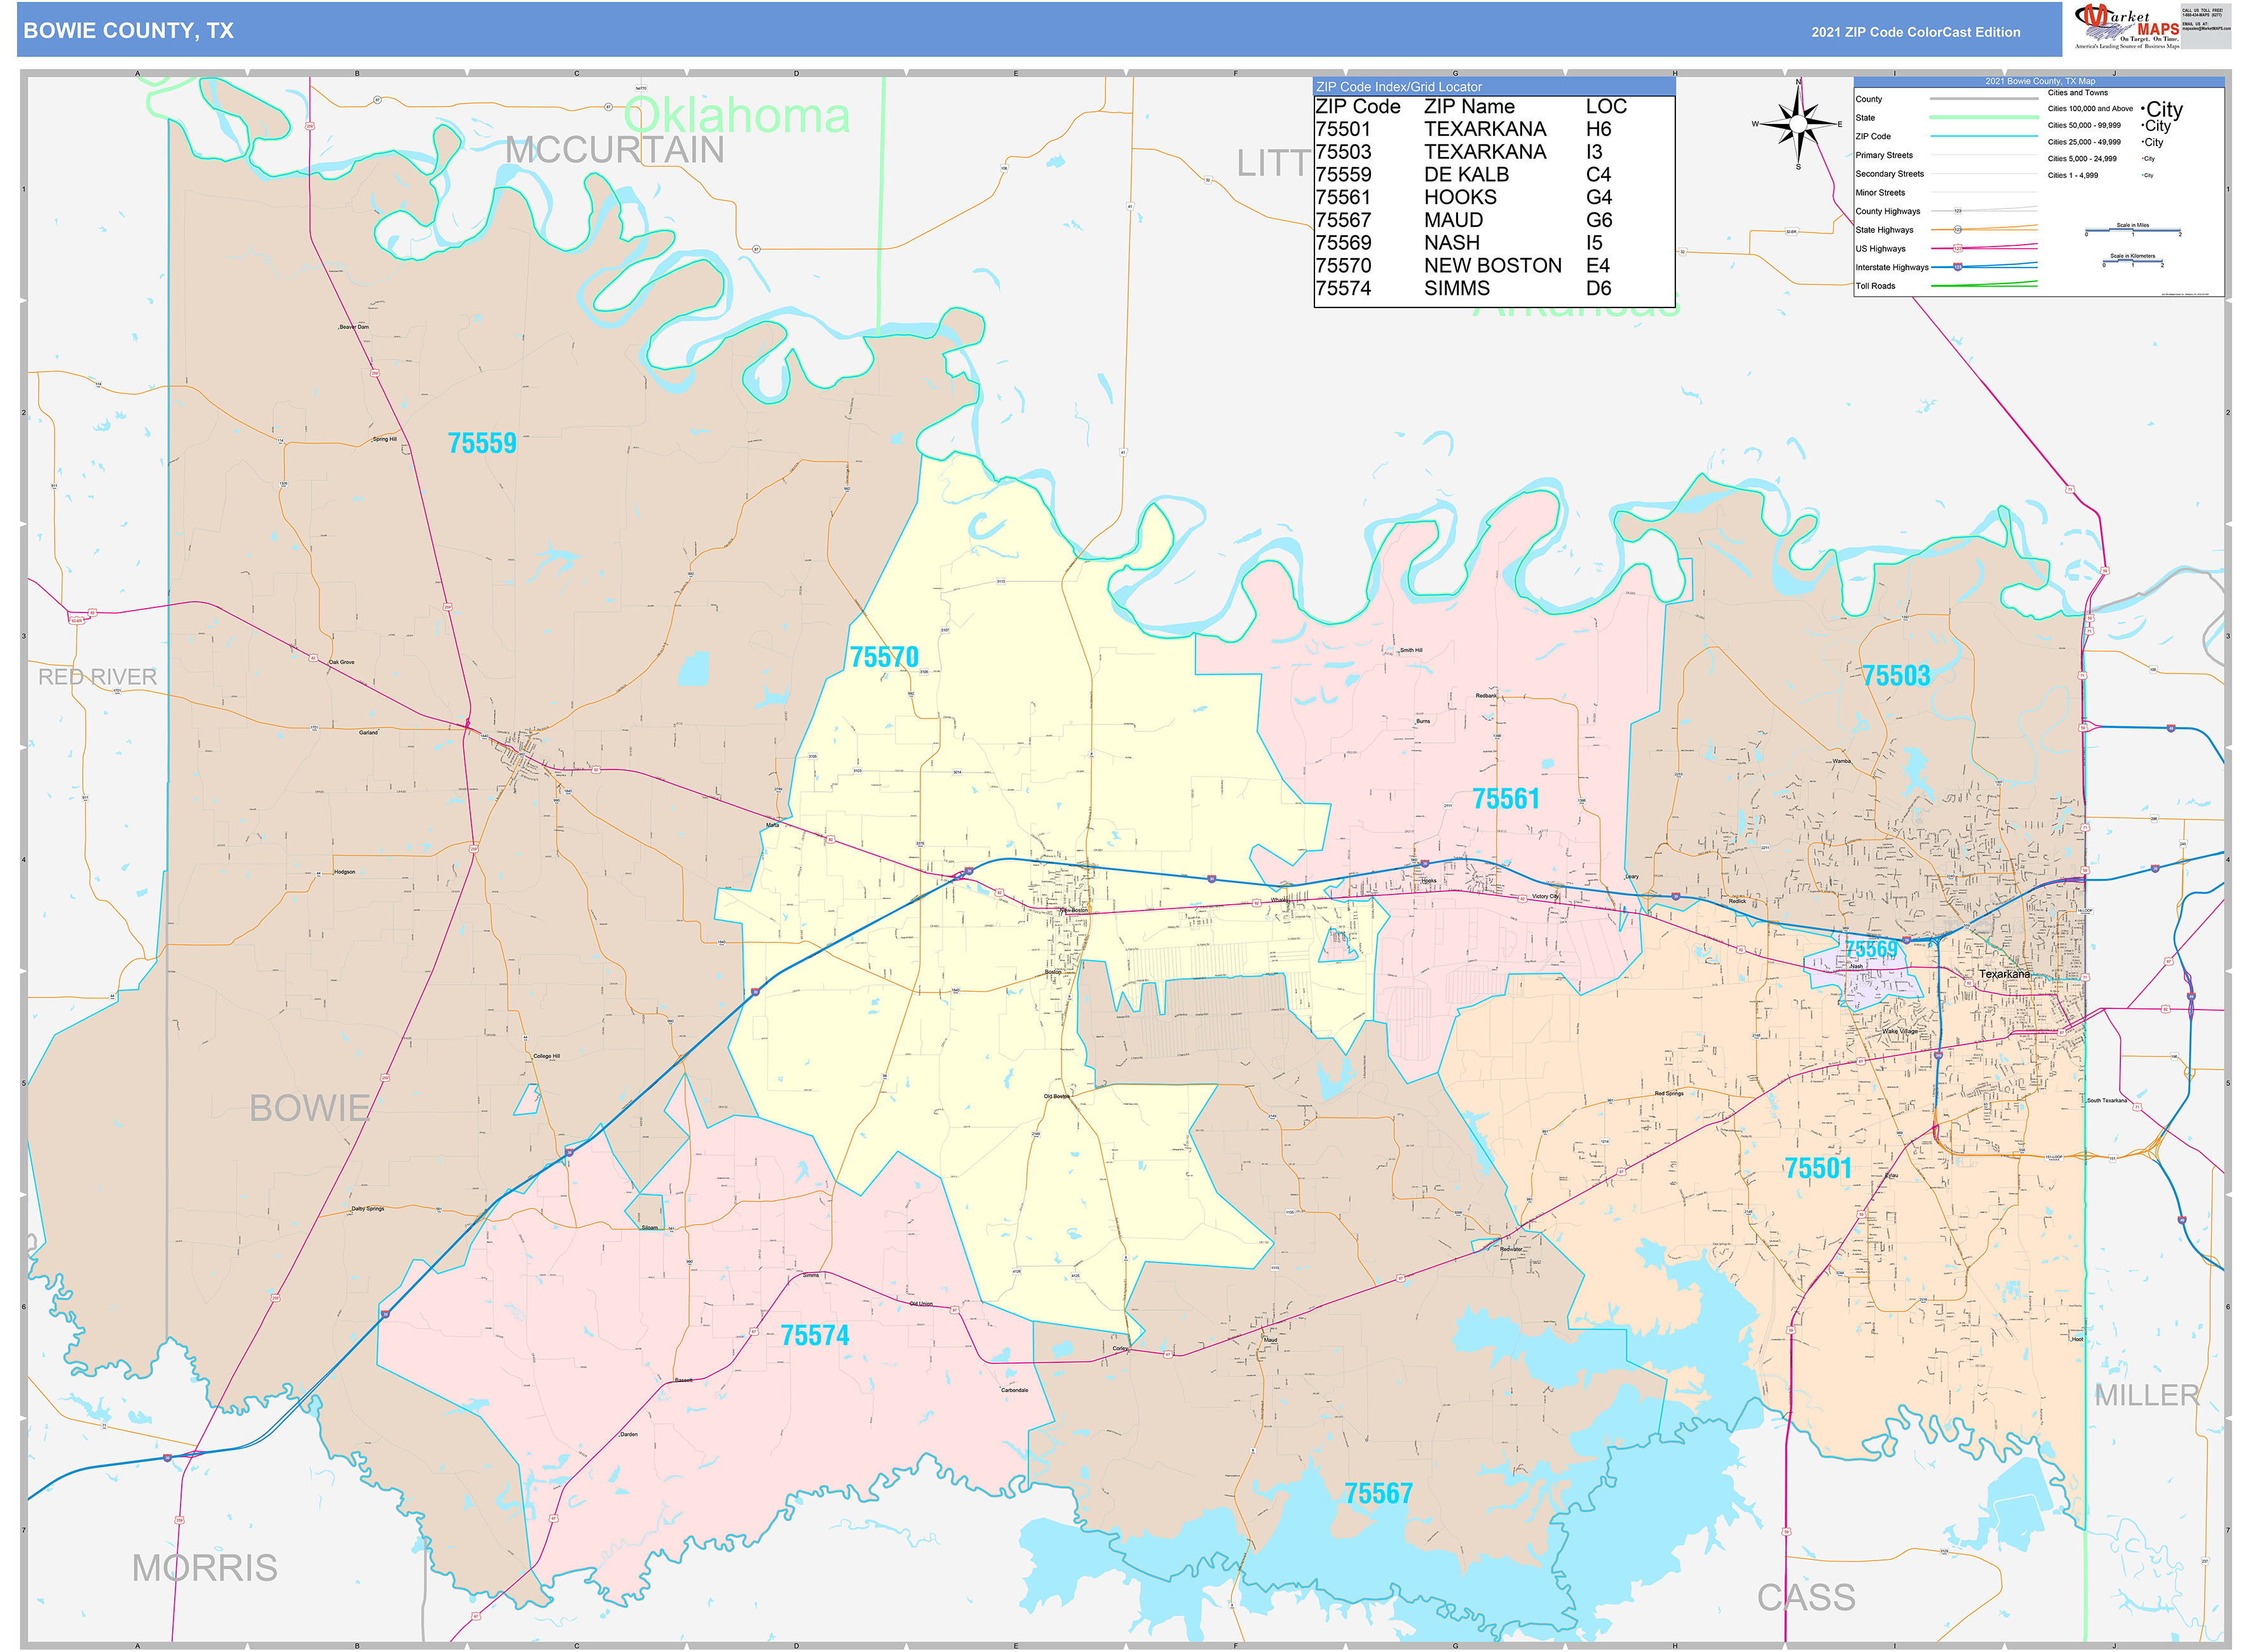Click the Scale in Miles bar
The width and height of the screenshot is (2250, 1652).
pyautogui.click(x=2133, y=230)
